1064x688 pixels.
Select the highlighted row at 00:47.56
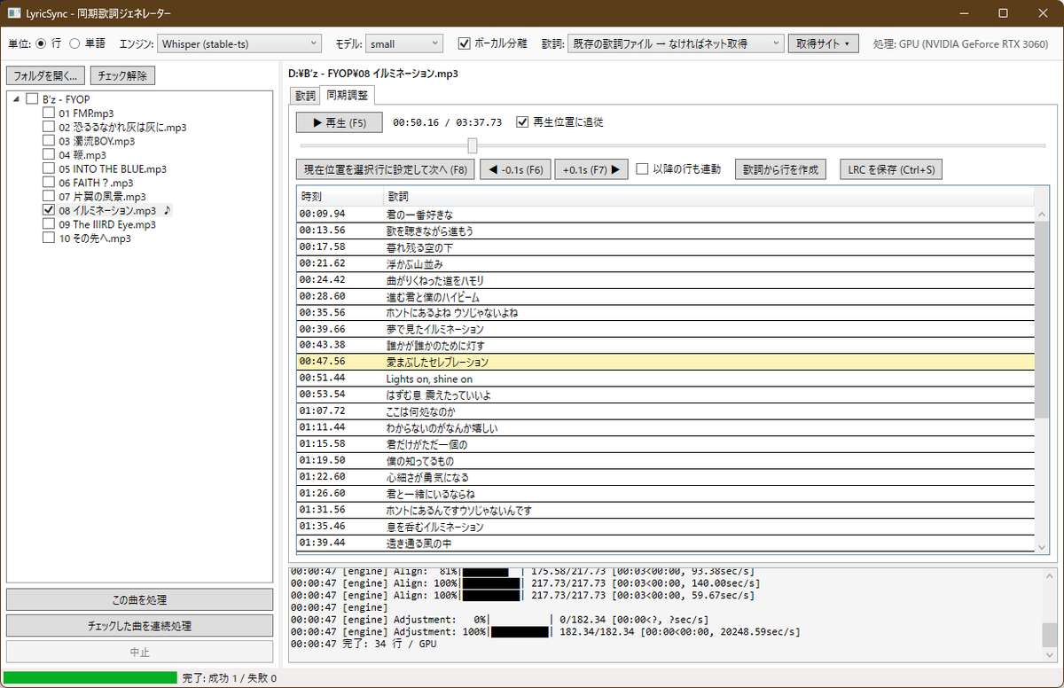[666, 362]
